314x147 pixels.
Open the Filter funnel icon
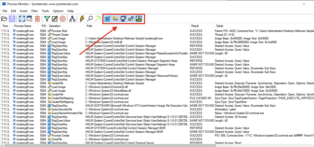click(47, 19)
